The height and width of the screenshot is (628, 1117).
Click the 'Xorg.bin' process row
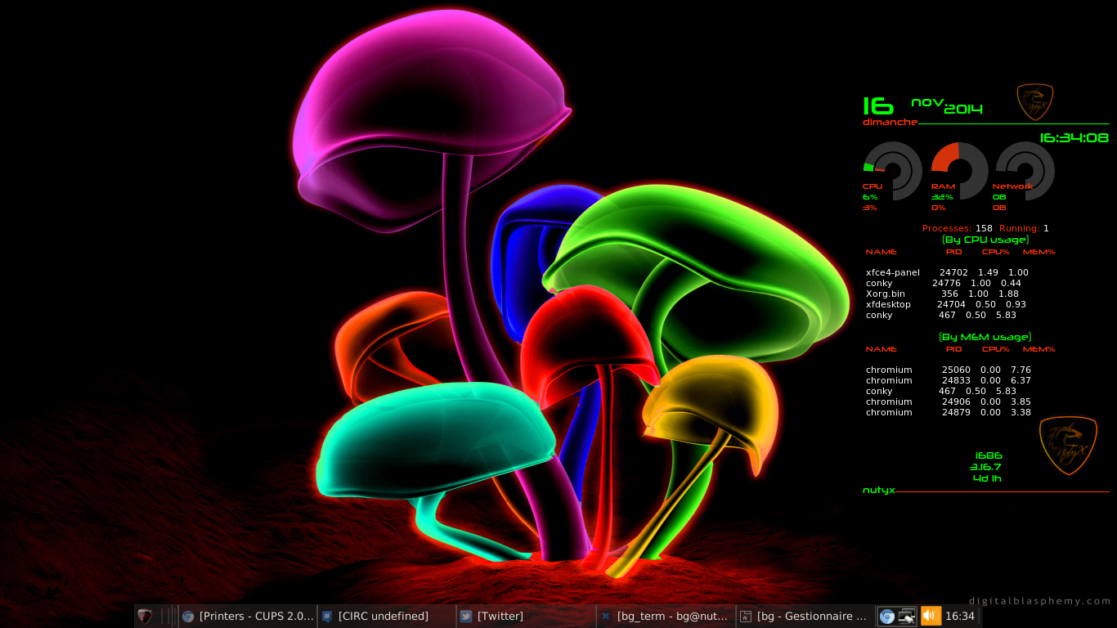942,294
